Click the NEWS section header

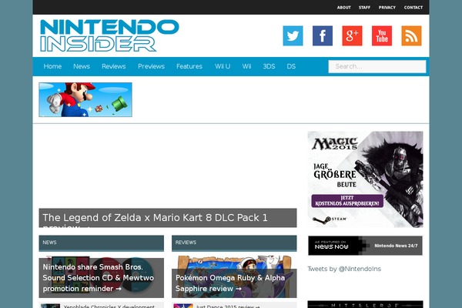(x=102, y=243)
